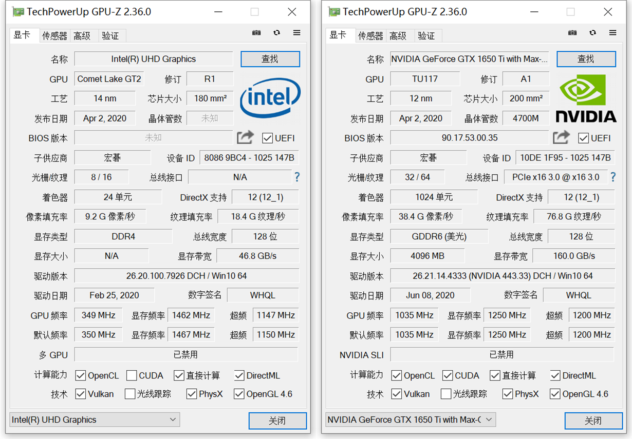
Task: Toggle CUDA checkbox in Intel window
Action: click(132, 375)
